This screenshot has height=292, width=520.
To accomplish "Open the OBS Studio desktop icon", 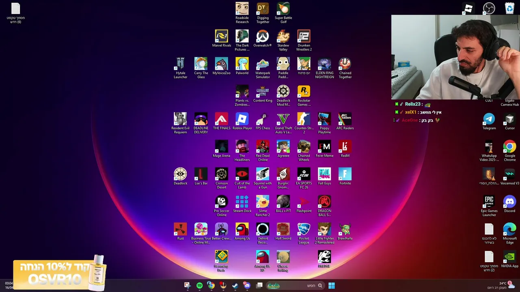I will tap(489, 8).
